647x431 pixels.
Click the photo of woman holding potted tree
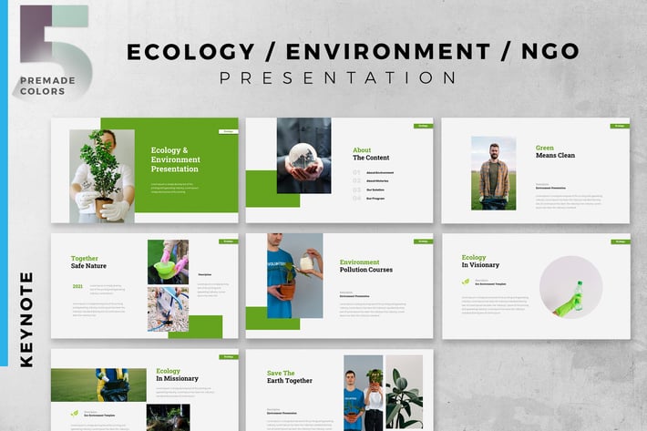102,176
